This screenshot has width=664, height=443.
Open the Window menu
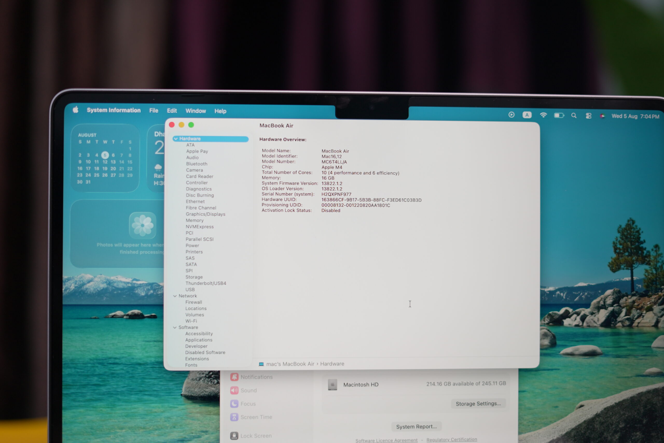(x=196, y=111)
